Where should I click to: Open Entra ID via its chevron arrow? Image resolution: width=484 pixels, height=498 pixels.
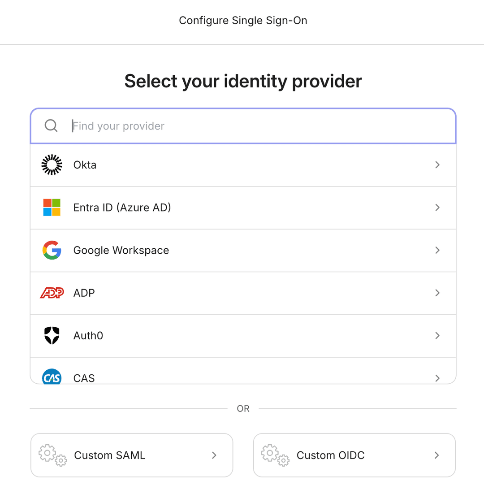click(437, 207)
